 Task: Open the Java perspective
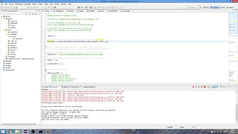[206, 7]
